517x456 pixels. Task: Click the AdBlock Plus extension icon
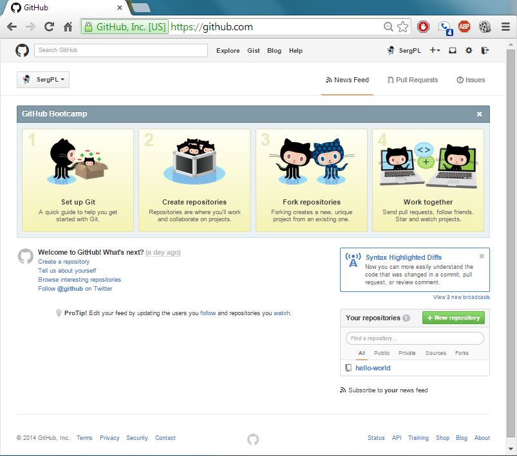[464, 26]
